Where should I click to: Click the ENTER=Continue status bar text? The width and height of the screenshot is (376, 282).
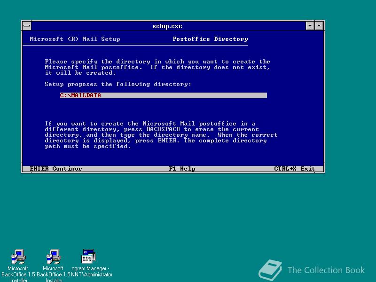coord(56,169)
